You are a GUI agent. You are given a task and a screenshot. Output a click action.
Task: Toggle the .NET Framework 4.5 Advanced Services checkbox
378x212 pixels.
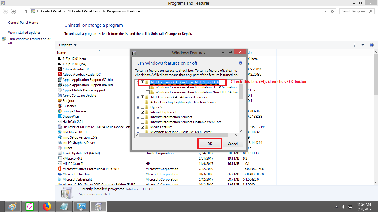[143, 97]
